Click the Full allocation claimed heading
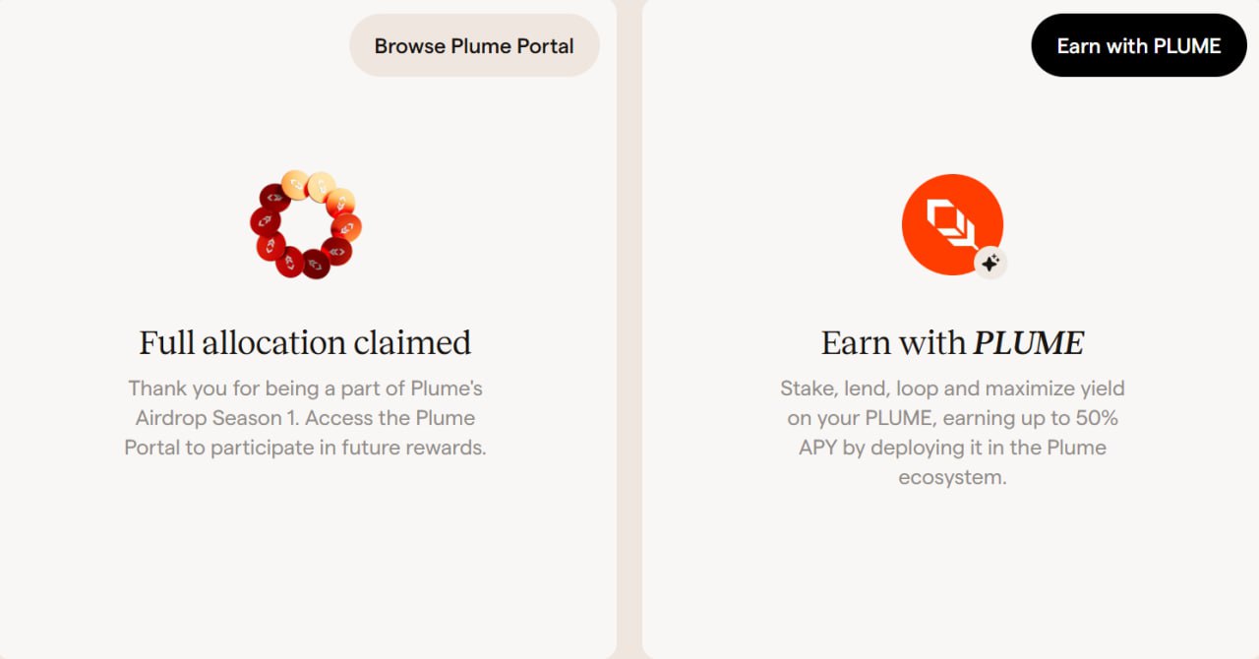This screenshot has height=659, width=1259. pos(305,342)
